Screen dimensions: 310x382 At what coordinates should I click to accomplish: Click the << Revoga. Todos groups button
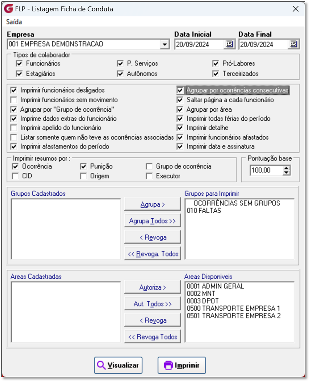(x=153, y=254)
